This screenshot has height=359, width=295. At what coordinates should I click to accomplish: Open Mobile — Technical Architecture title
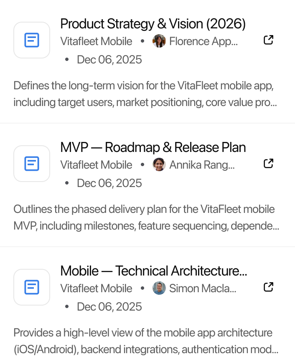tap(154, 271)
